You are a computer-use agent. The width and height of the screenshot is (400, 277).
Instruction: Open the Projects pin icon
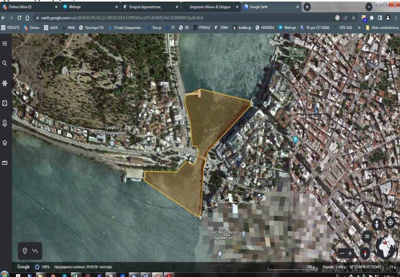coord(5,123)
